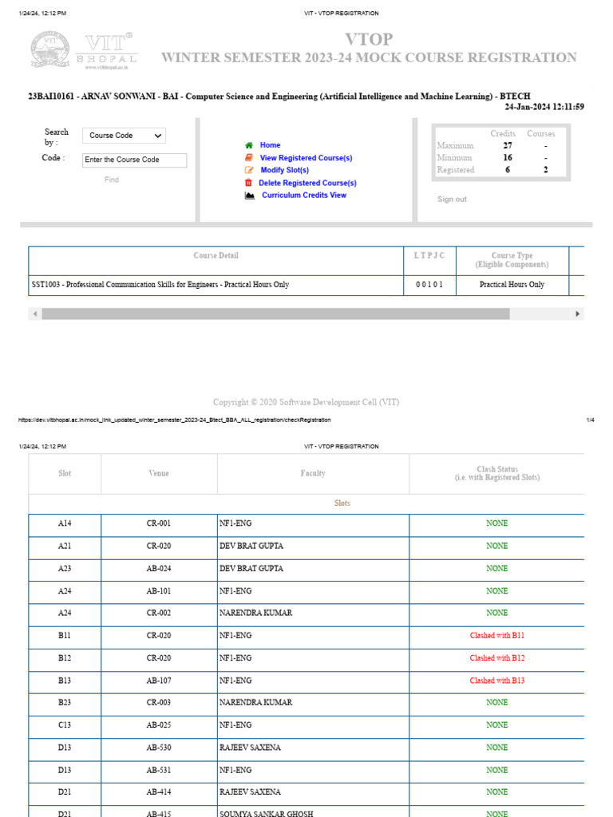
Task: Click the Sign out link
Action: coord(452,199)
